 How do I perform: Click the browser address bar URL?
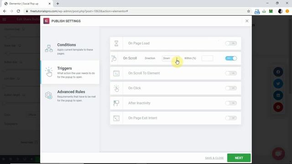[79, 11]
